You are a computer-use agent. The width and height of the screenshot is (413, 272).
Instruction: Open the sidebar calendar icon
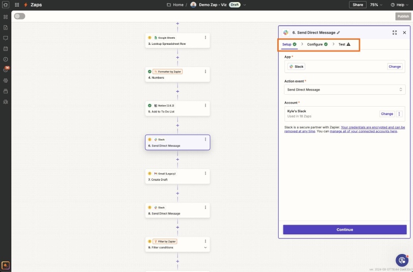click(6, 48)
